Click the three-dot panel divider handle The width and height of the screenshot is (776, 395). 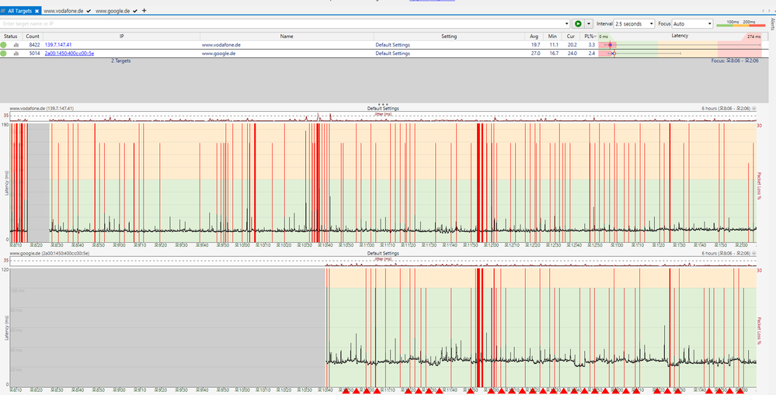[x=383, y=104]
